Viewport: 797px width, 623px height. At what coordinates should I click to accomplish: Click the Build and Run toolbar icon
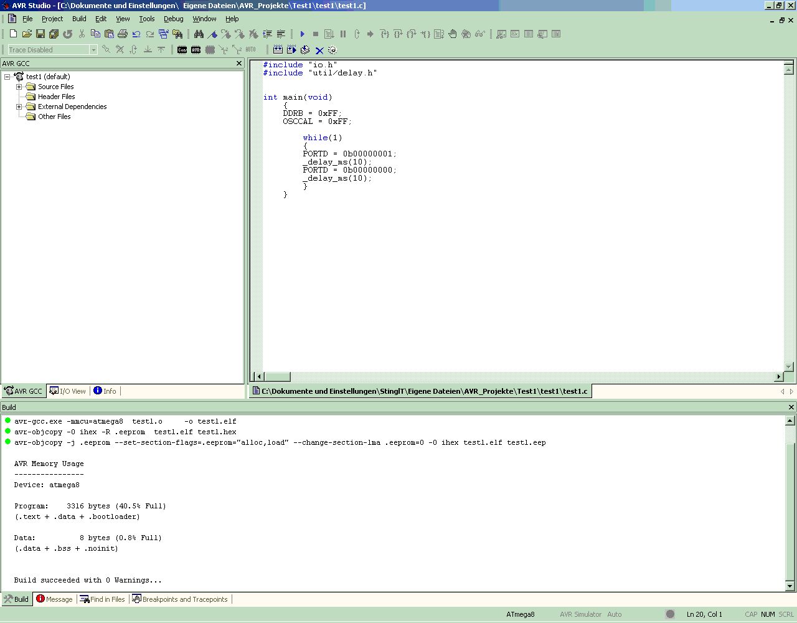291,50
